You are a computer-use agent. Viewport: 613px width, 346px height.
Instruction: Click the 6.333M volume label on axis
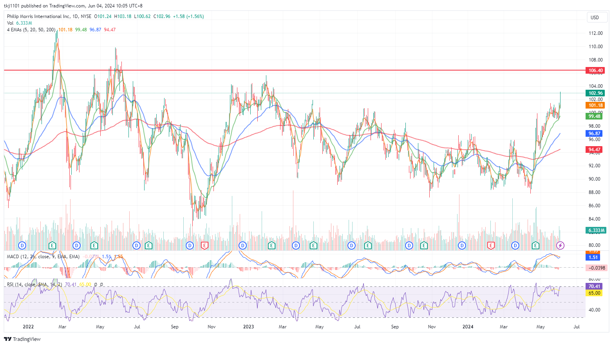[596, 230]
